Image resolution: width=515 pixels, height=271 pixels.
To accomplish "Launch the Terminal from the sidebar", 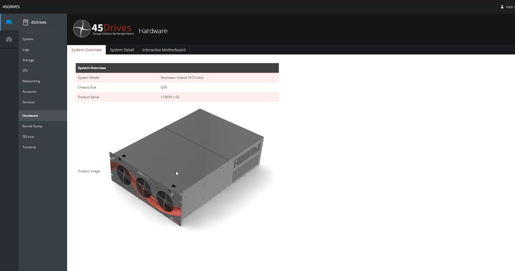I will pos(29,147).
